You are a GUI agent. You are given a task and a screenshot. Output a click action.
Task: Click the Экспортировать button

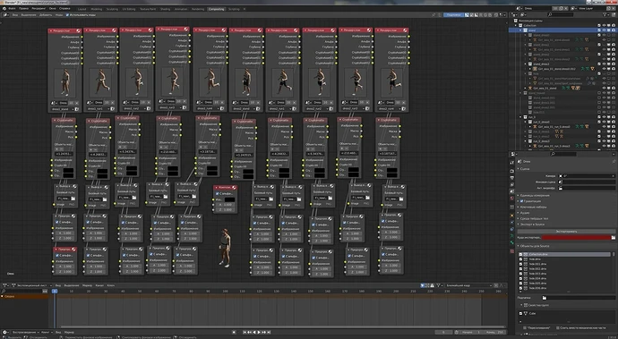[566, 231]
